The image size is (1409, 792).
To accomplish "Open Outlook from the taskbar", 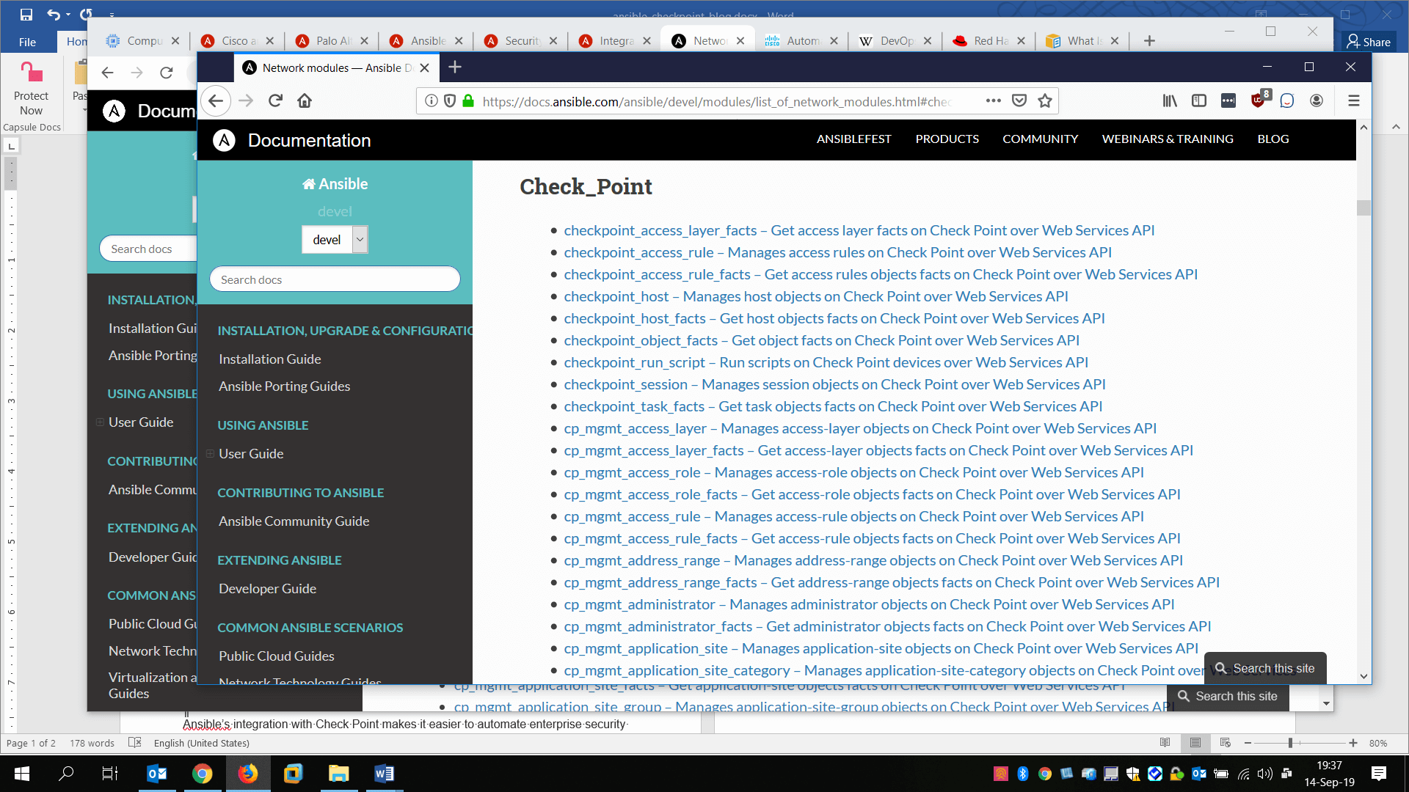I will [157, 774].
